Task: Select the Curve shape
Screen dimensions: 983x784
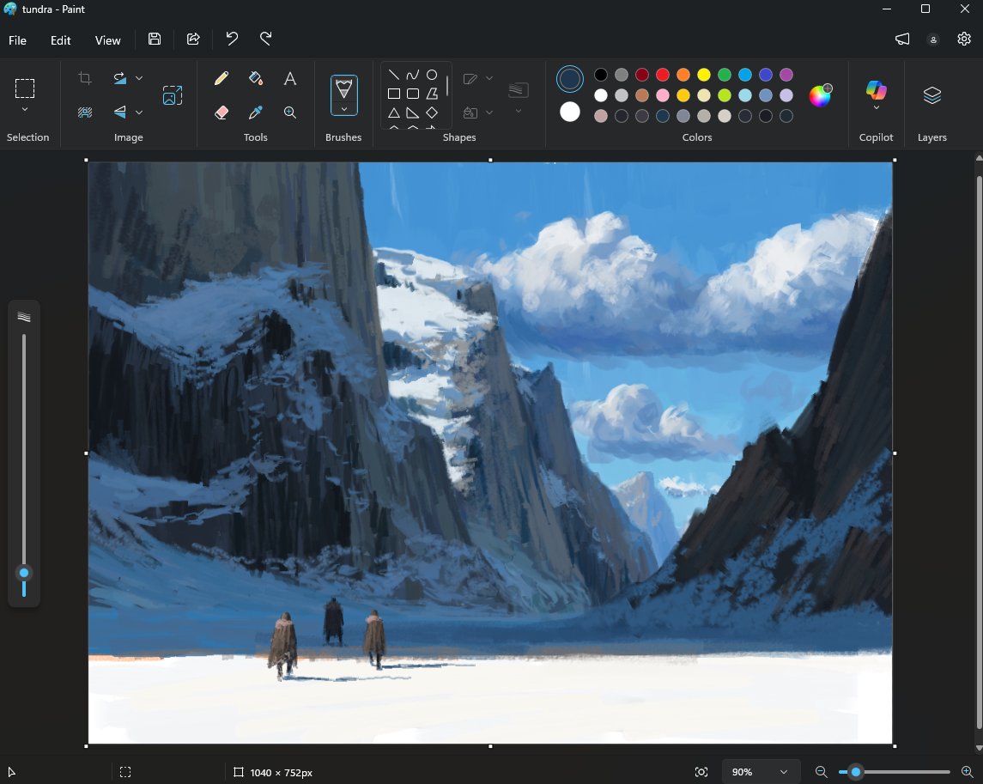Action: click(x=412, y=76)
